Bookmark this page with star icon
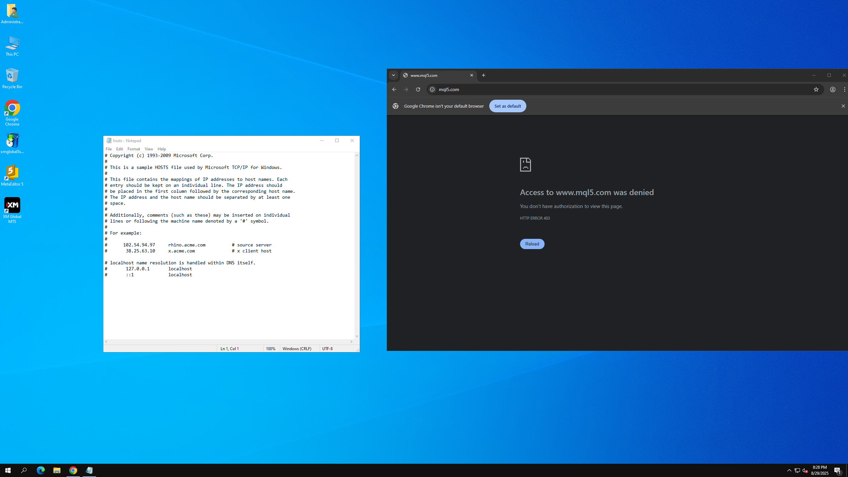848x477 pixels. (816, 89)
